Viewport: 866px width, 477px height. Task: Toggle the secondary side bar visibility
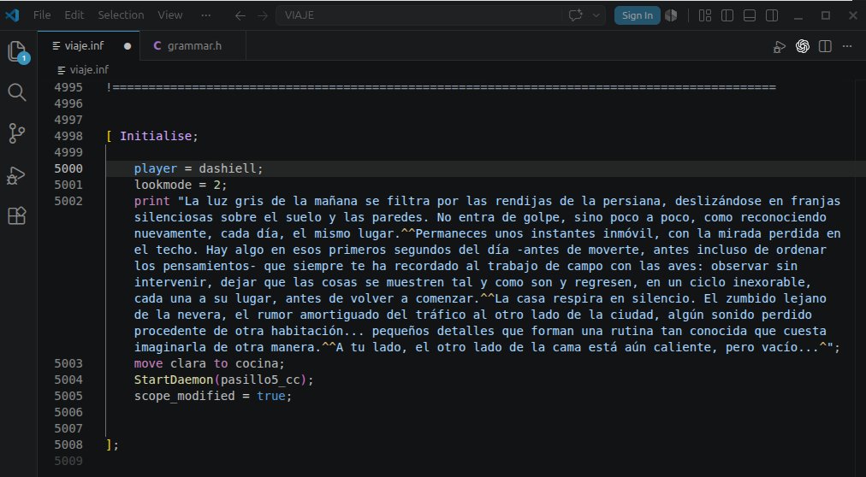(x=772, y=15)
